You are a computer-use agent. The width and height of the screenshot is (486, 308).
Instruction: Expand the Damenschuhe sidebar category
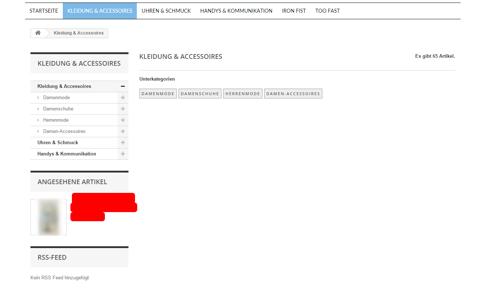click(123, 109)
